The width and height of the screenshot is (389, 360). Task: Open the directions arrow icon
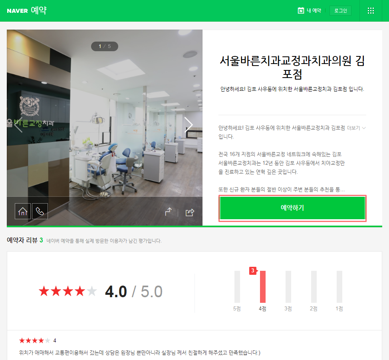(169, 212)
